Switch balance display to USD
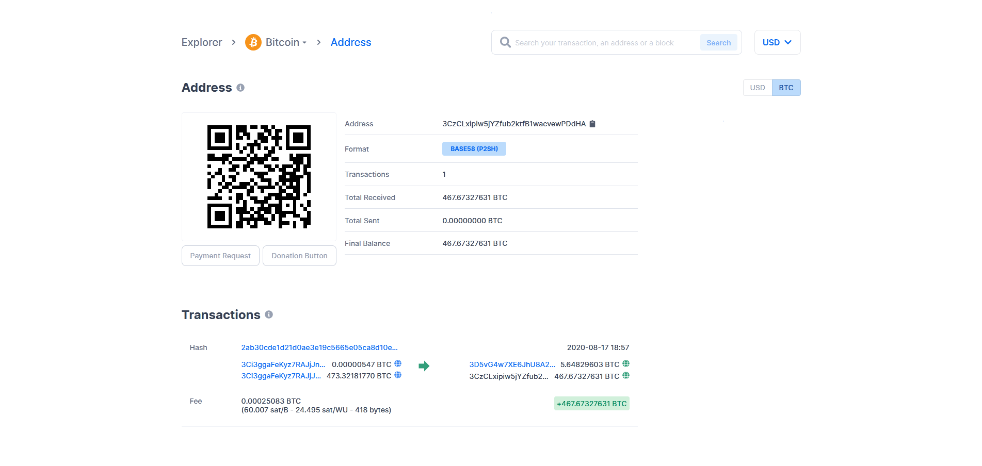Viewport: 982px width, 466px height. point(757,88)
